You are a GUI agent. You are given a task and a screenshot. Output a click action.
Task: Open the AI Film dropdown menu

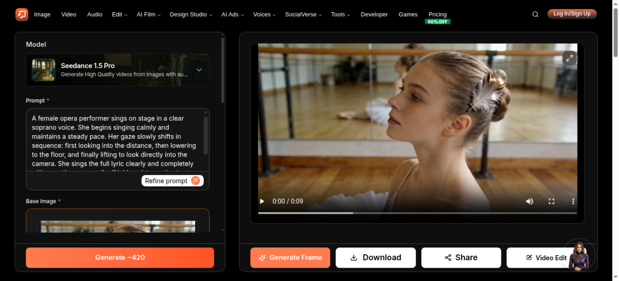(149, 15)
